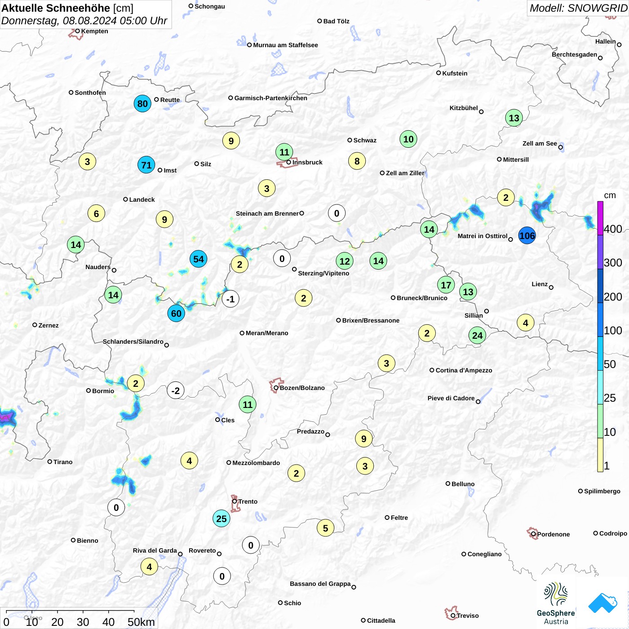
Task: Click the 12 cm marker near Sterzing
Action: point(345,261)
